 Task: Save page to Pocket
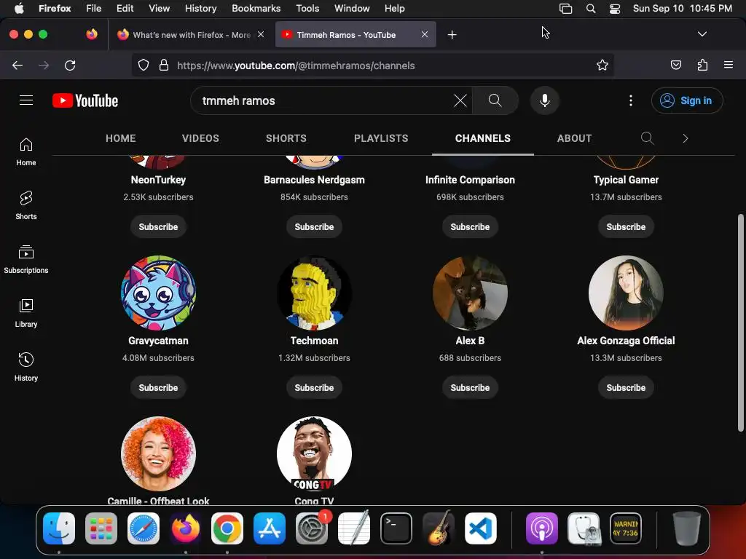tap(675, 65)
